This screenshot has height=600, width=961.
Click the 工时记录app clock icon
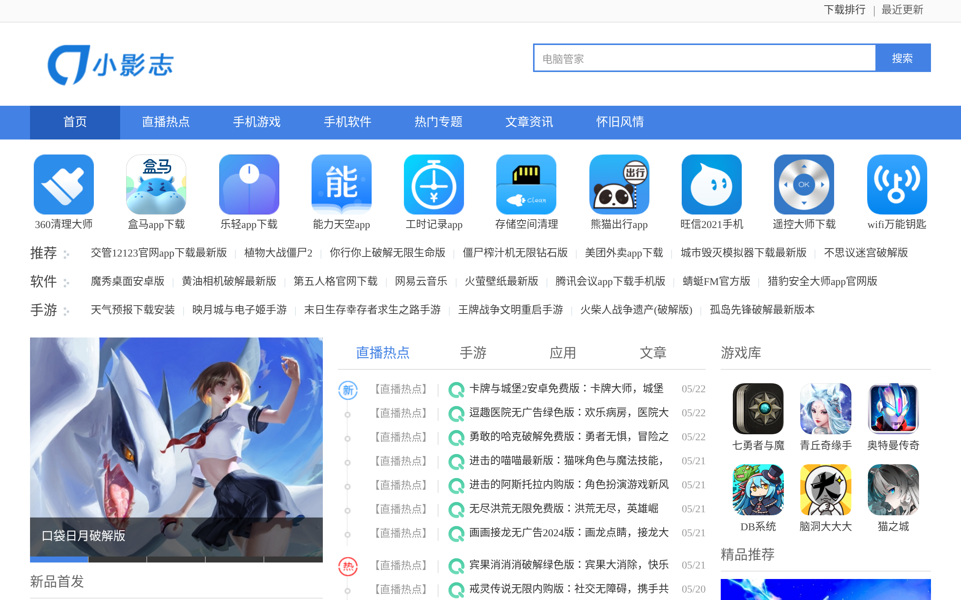point(434,184)
